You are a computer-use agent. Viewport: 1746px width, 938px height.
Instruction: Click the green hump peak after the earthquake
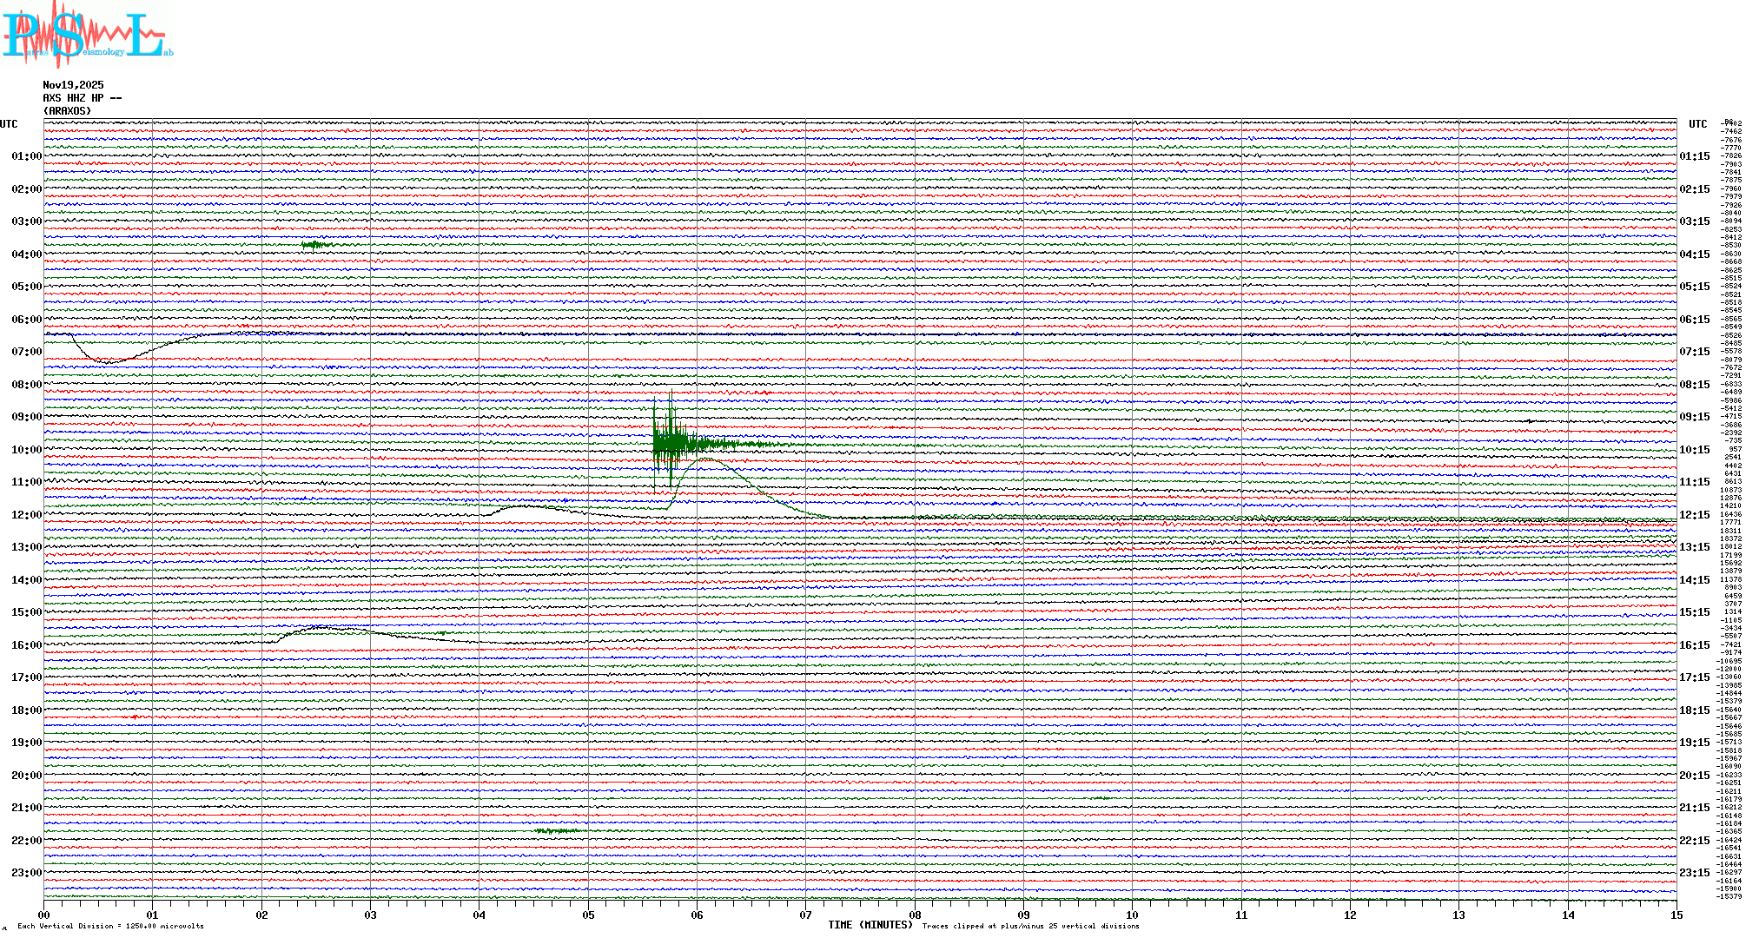point(705,459)
